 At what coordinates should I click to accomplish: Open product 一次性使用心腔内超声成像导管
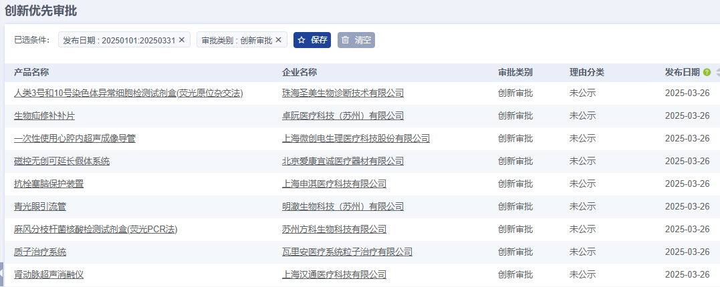[75, 138]
